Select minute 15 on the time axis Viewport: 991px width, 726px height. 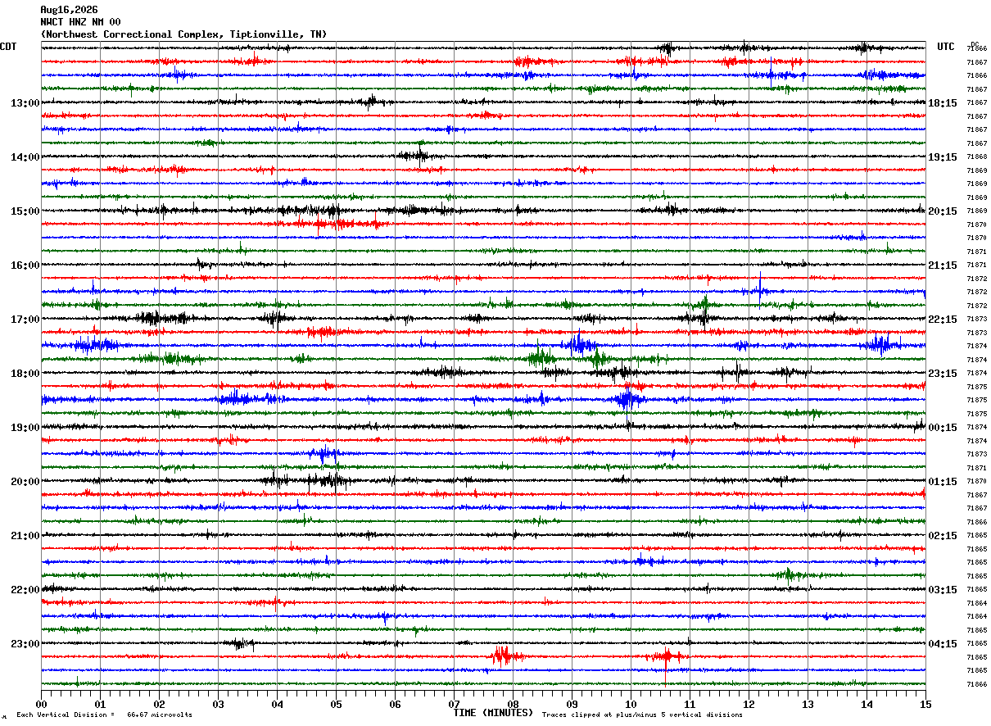click(925, 704)
